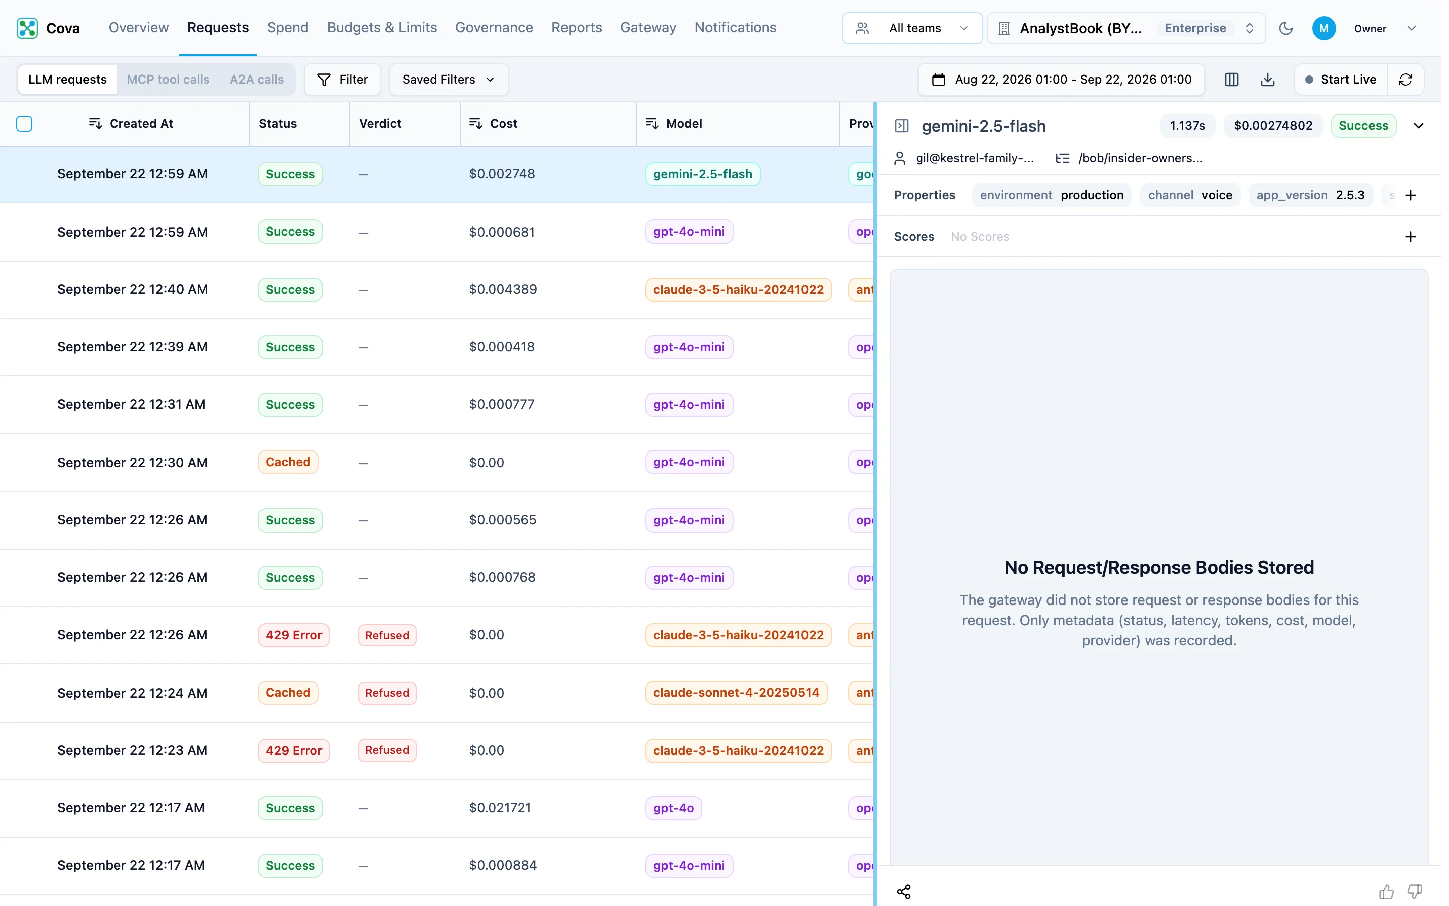
Task: Select the $0.021721 gpt-4o row cost
Action: click(500, 808)
